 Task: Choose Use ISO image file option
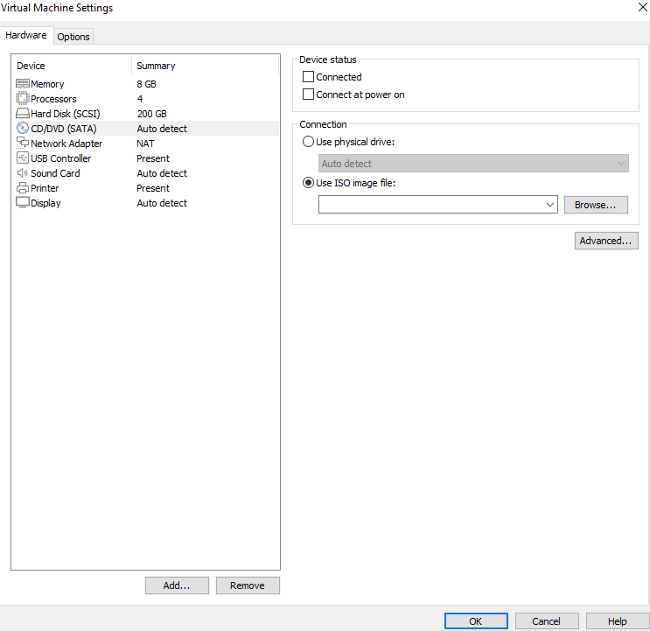(x=308, y=183)
